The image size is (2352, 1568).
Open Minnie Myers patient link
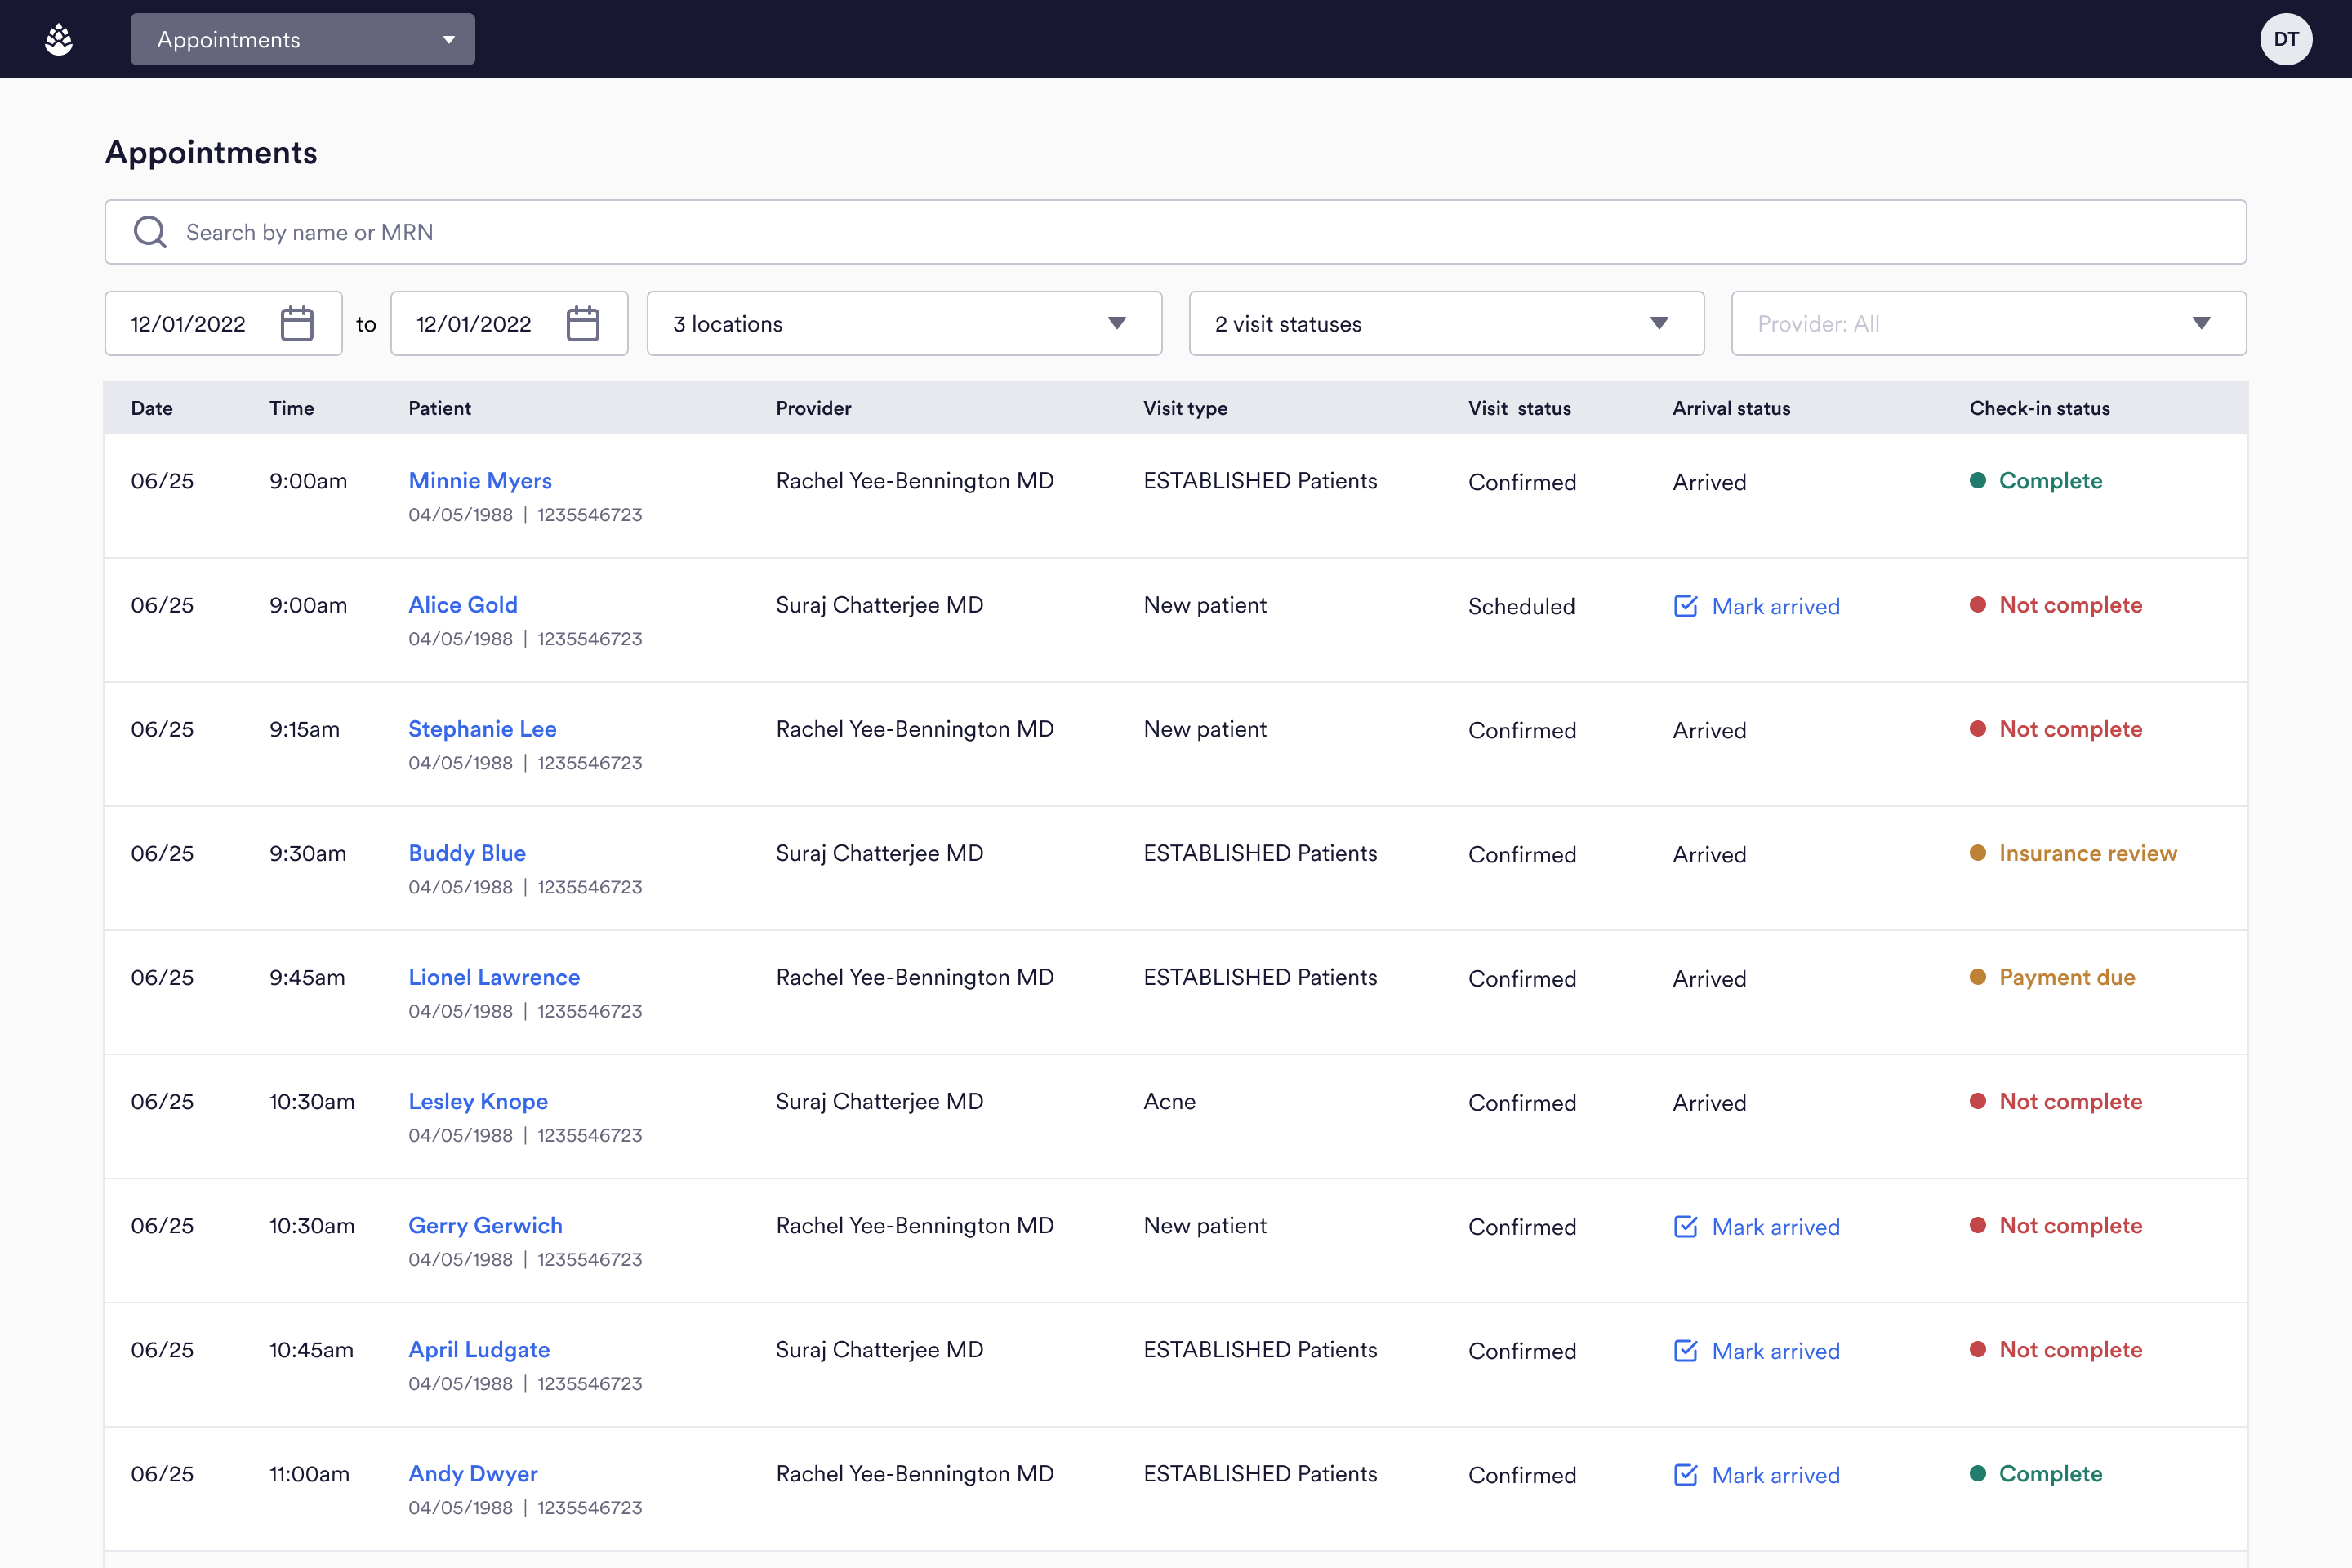(x=480, y=481)
